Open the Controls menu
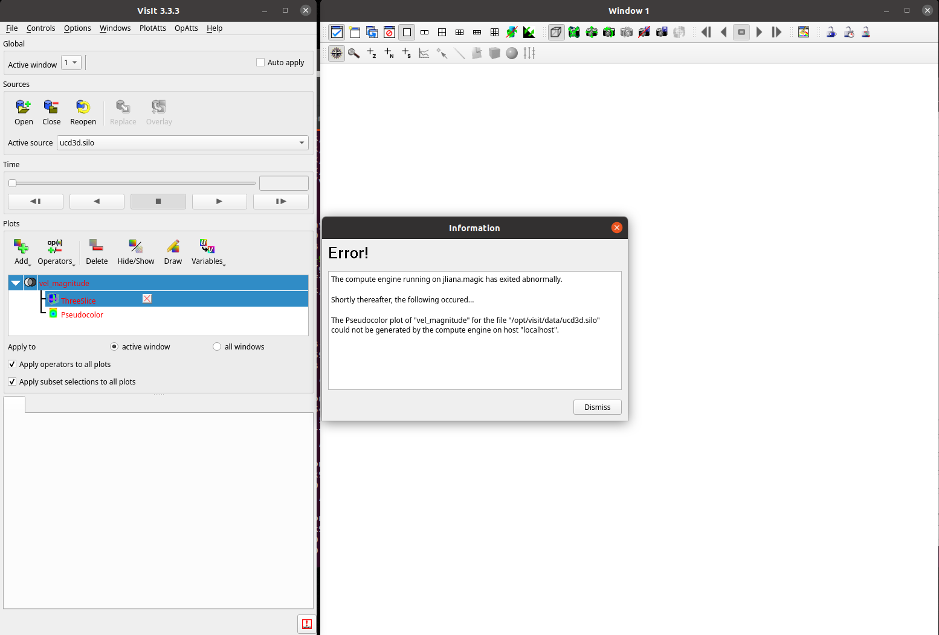The image size is (939, 635). tap(41, 28)
